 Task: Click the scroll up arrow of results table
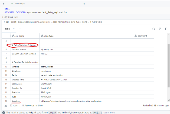169,35
